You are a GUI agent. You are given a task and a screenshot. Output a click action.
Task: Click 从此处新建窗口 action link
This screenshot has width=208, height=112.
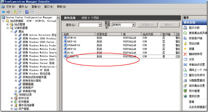coord(198,107)
